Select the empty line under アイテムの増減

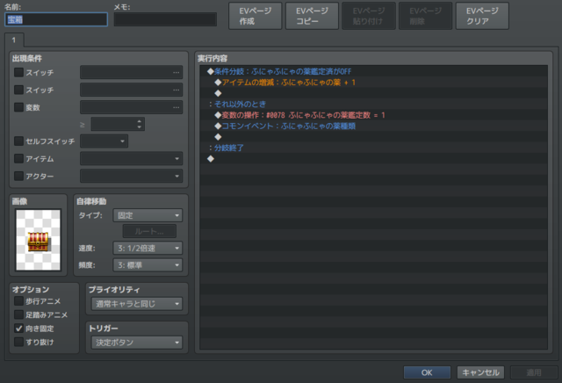(373, 93)
